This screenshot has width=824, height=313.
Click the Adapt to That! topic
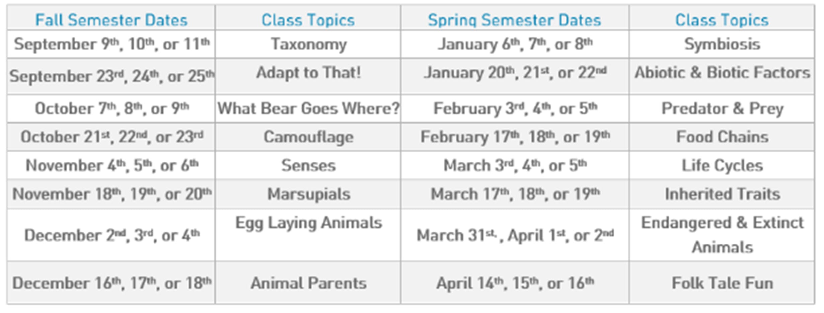point(308,73)
